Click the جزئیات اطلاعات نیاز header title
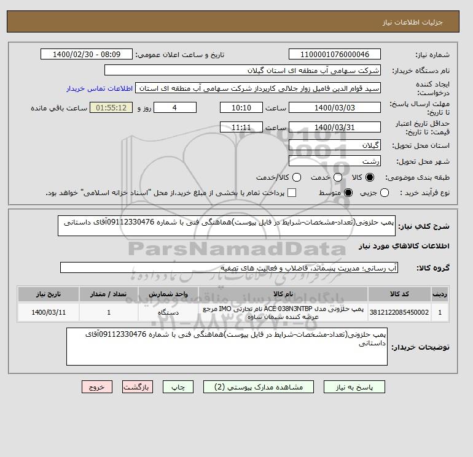Viewport: 473px width, 457px height. pos(412,22)
